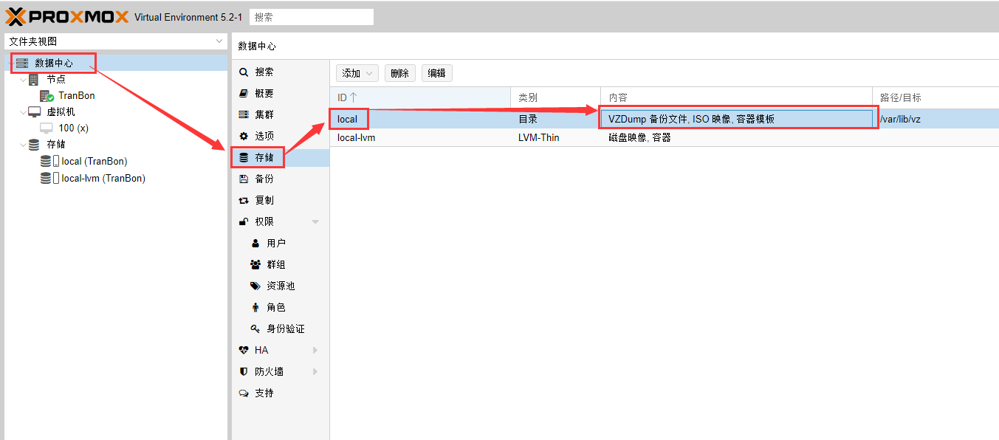Sort by the 路径/目标 column header
The image size is (999, 440).
(936, 97)
